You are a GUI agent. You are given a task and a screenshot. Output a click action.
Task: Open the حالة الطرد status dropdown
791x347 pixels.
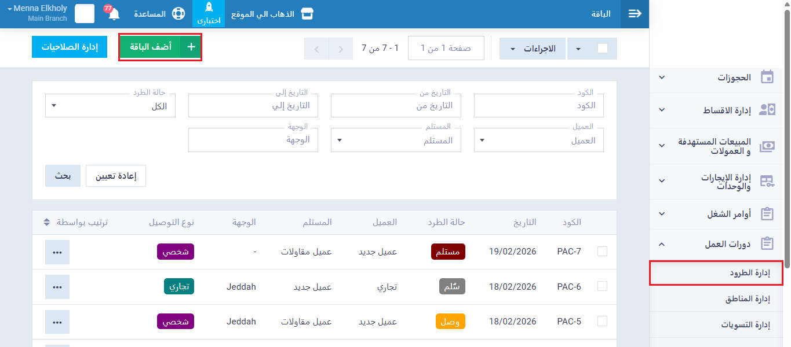tap(110, 106)
